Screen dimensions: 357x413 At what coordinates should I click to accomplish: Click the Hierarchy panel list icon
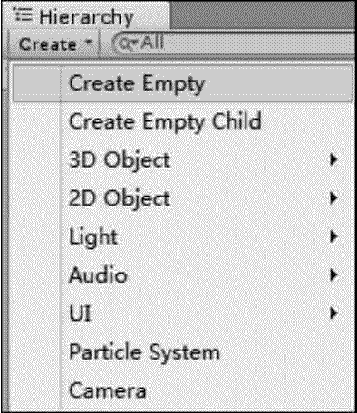click(x=23, y=15)
